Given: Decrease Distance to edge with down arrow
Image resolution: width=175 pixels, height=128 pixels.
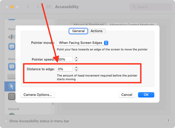Looking at the screenshot, I should [76, 70].
